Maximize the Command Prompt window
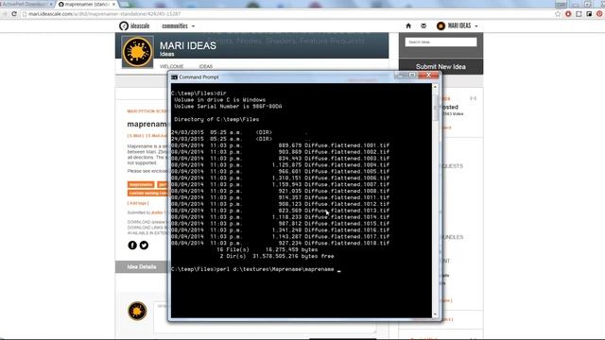The width and height of the screenshot is (605, 340). click(412, 76)
